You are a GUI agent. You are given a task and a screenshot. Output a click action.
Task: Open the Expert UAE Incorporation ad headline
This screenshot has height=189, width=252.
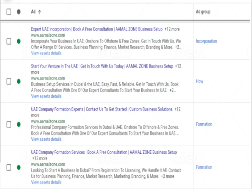point(97,29)
